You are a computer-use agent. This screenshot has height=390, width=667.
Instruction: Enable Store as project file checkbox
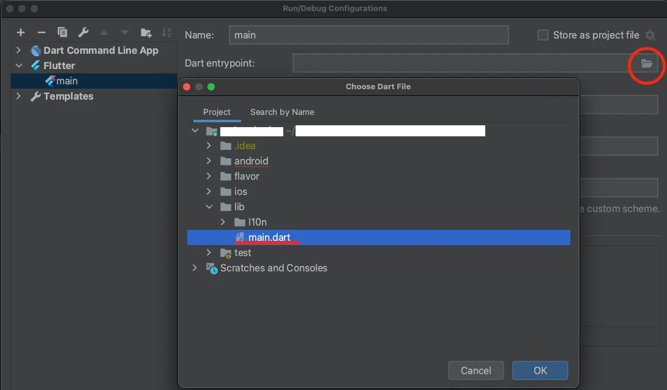(543, 35)
